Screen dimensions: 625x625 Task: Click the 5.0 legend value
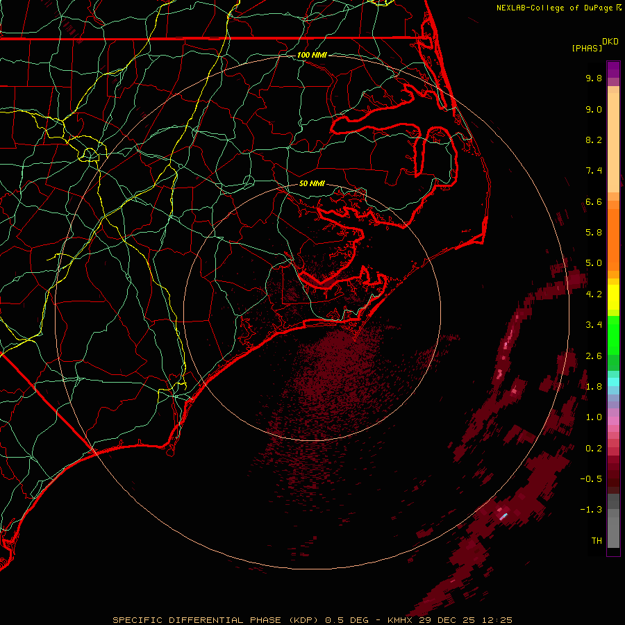(594, 263)
